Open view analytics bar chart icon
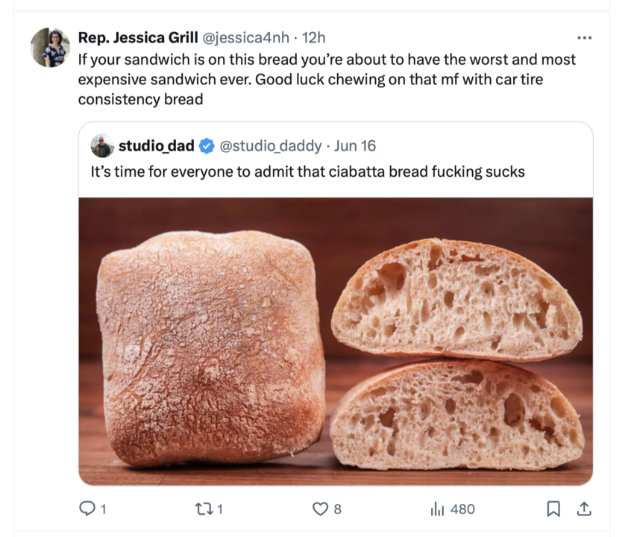 pyautogui.click(x=437, y=509)
